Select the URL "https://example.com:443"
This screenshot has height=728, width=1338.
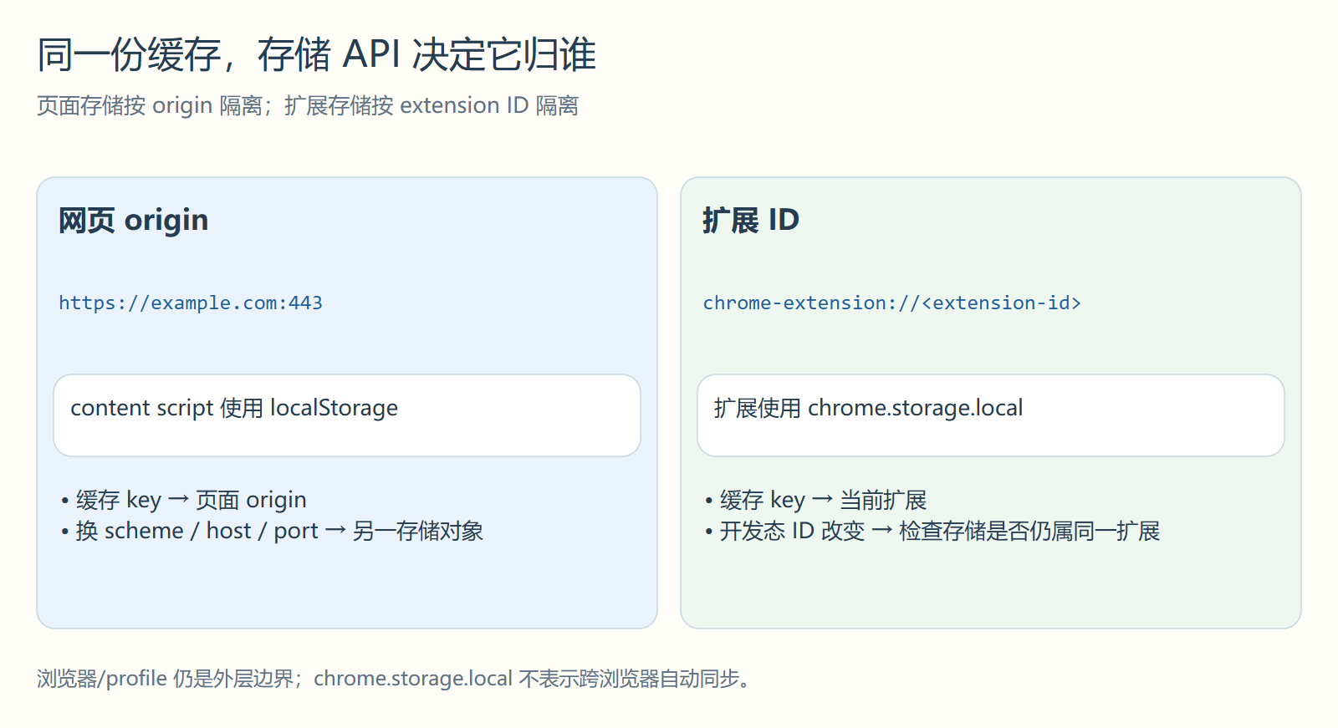coord(191,303)
